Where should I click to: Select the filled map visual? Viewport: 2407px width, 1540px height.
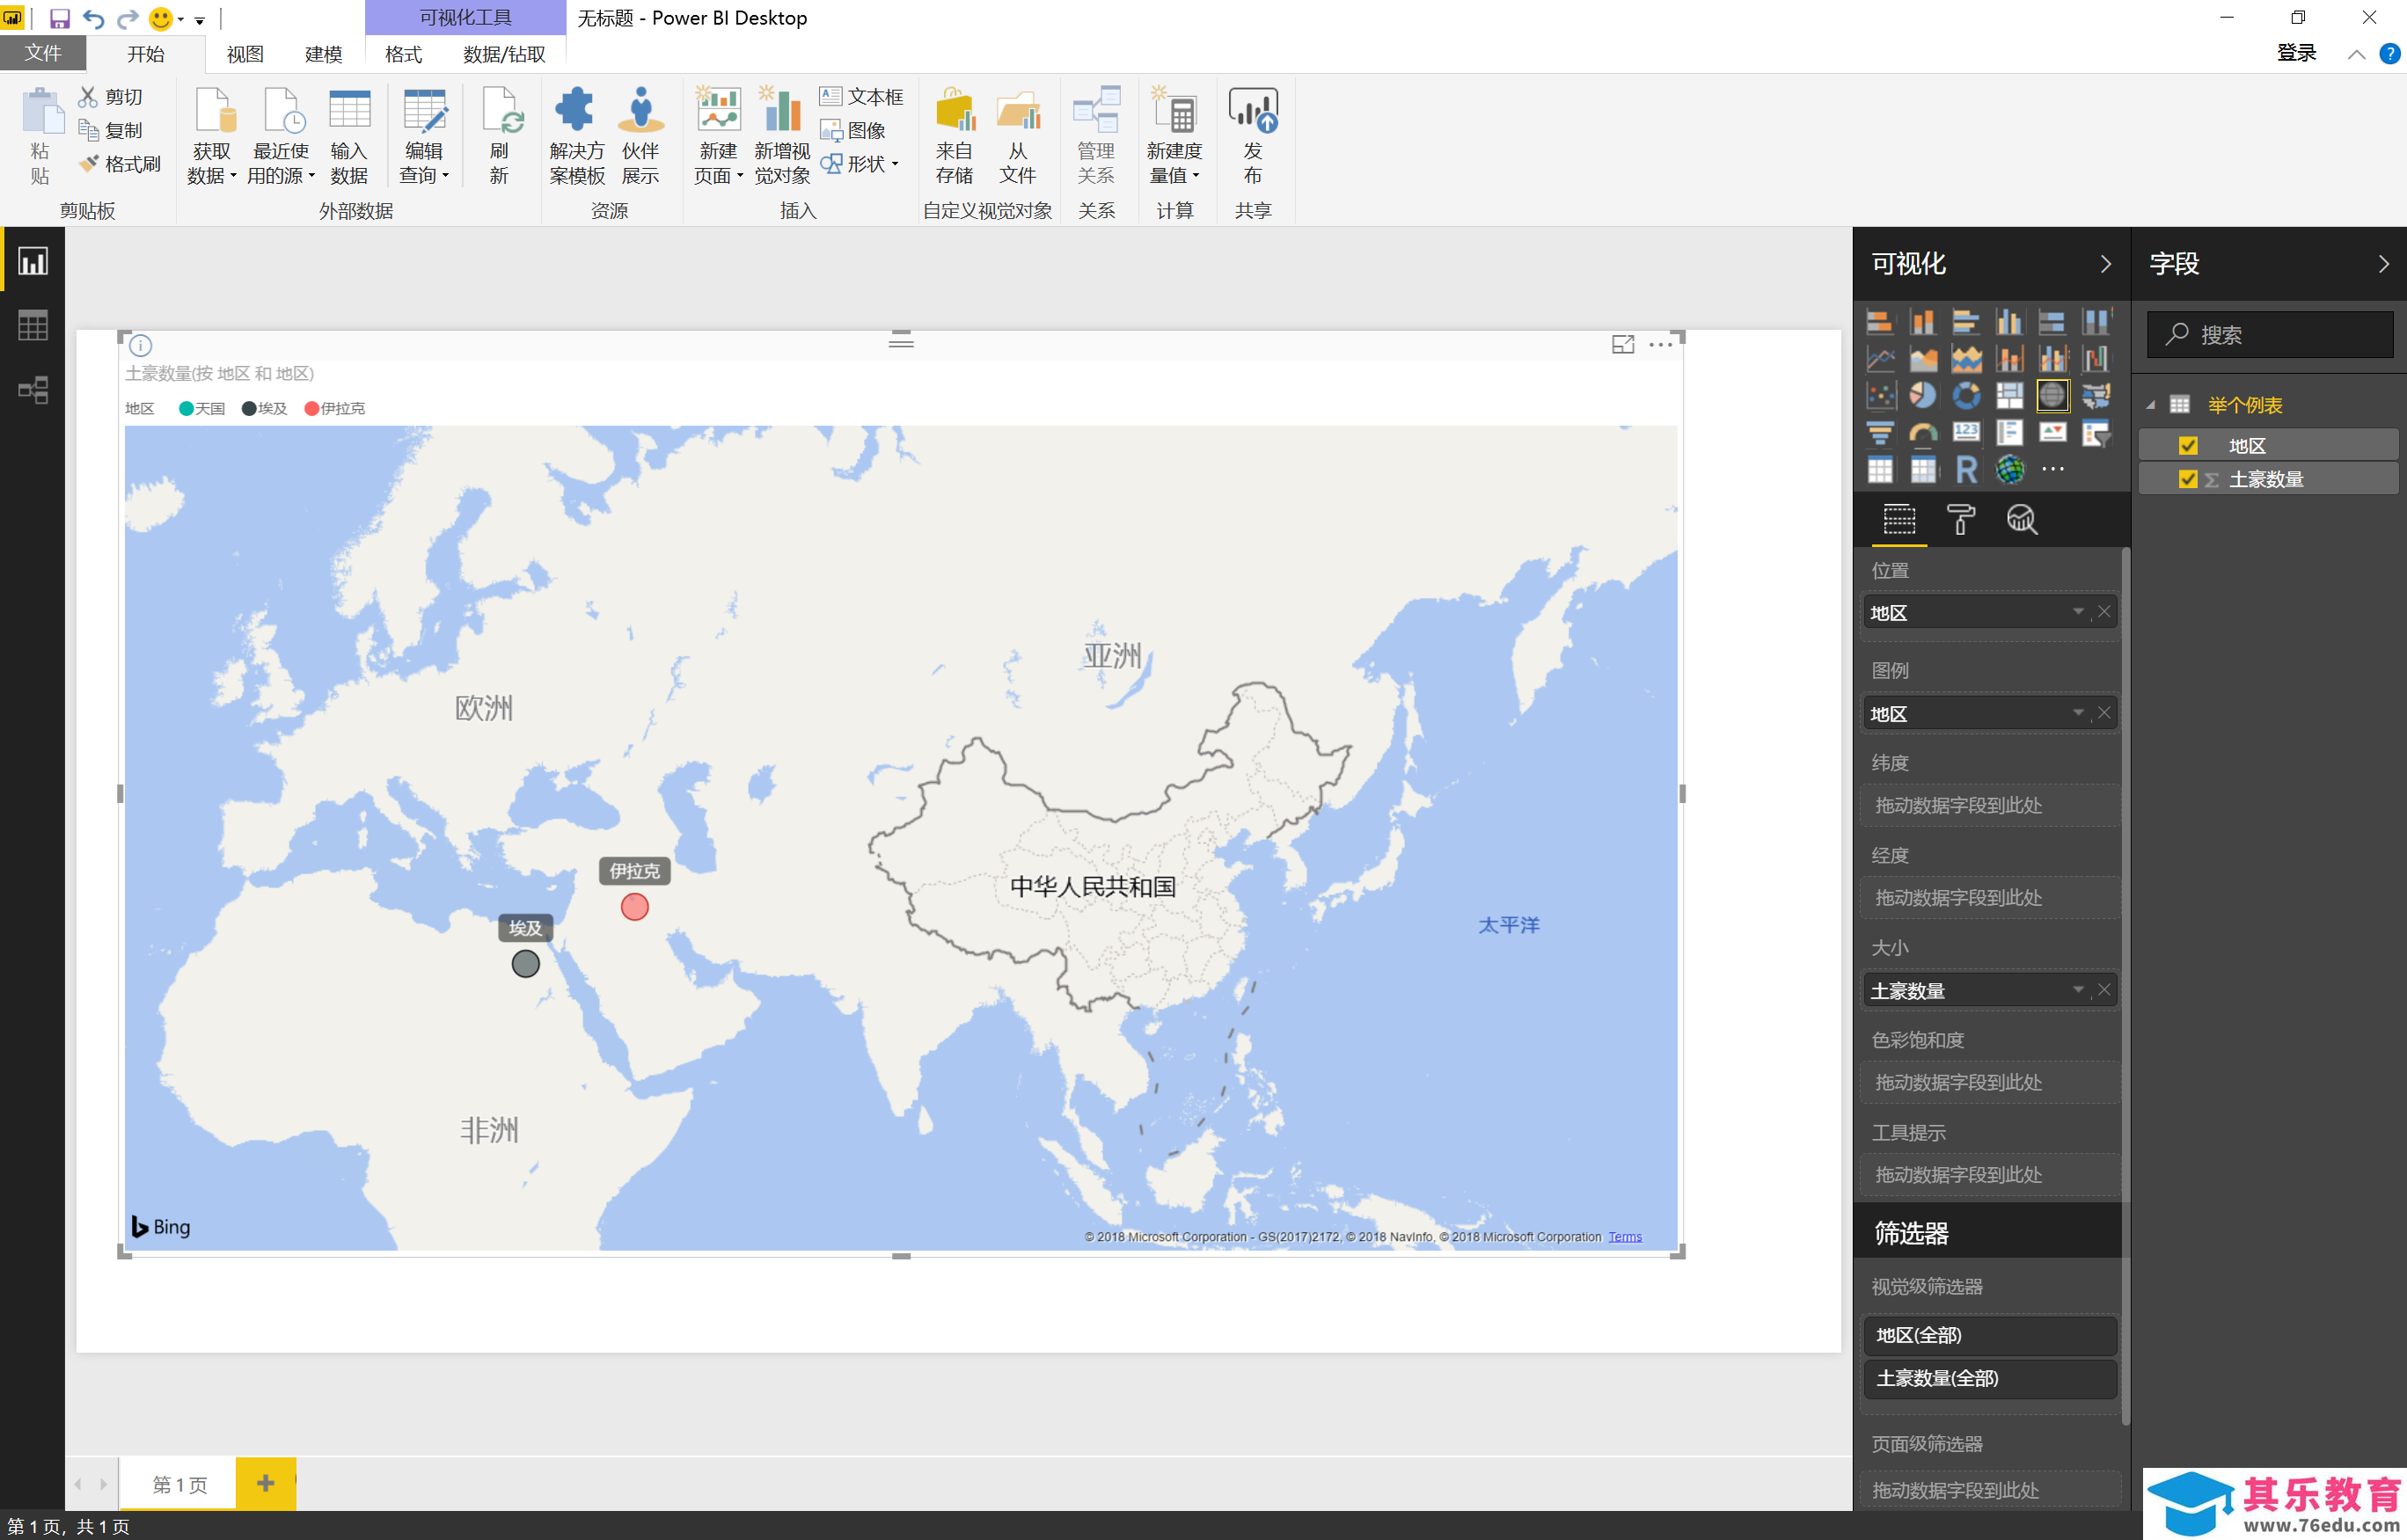coord(2095,396)
